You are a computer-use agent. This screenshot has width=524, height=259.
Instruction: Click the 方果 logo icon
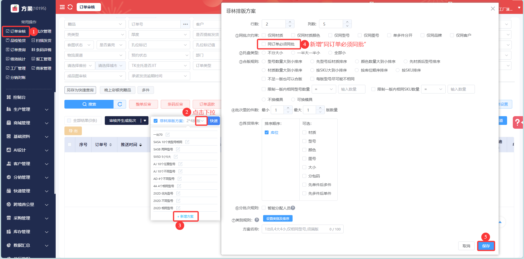point(15,8)
